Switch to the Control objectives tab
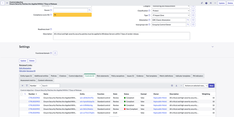This screenshot has height=117, width=234. tap(76, 76)
